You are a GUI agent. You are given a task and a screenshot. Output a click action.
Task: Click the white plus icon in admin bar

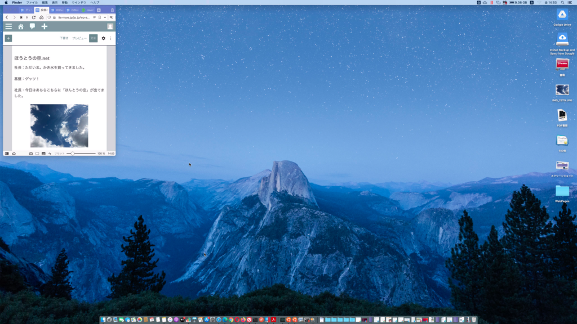pos(45,26)
